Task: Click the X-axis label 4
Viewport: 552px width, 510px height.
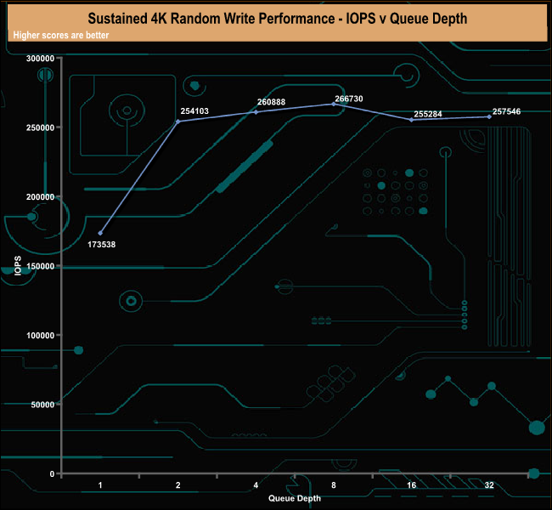Action: (x=256, y=485)
